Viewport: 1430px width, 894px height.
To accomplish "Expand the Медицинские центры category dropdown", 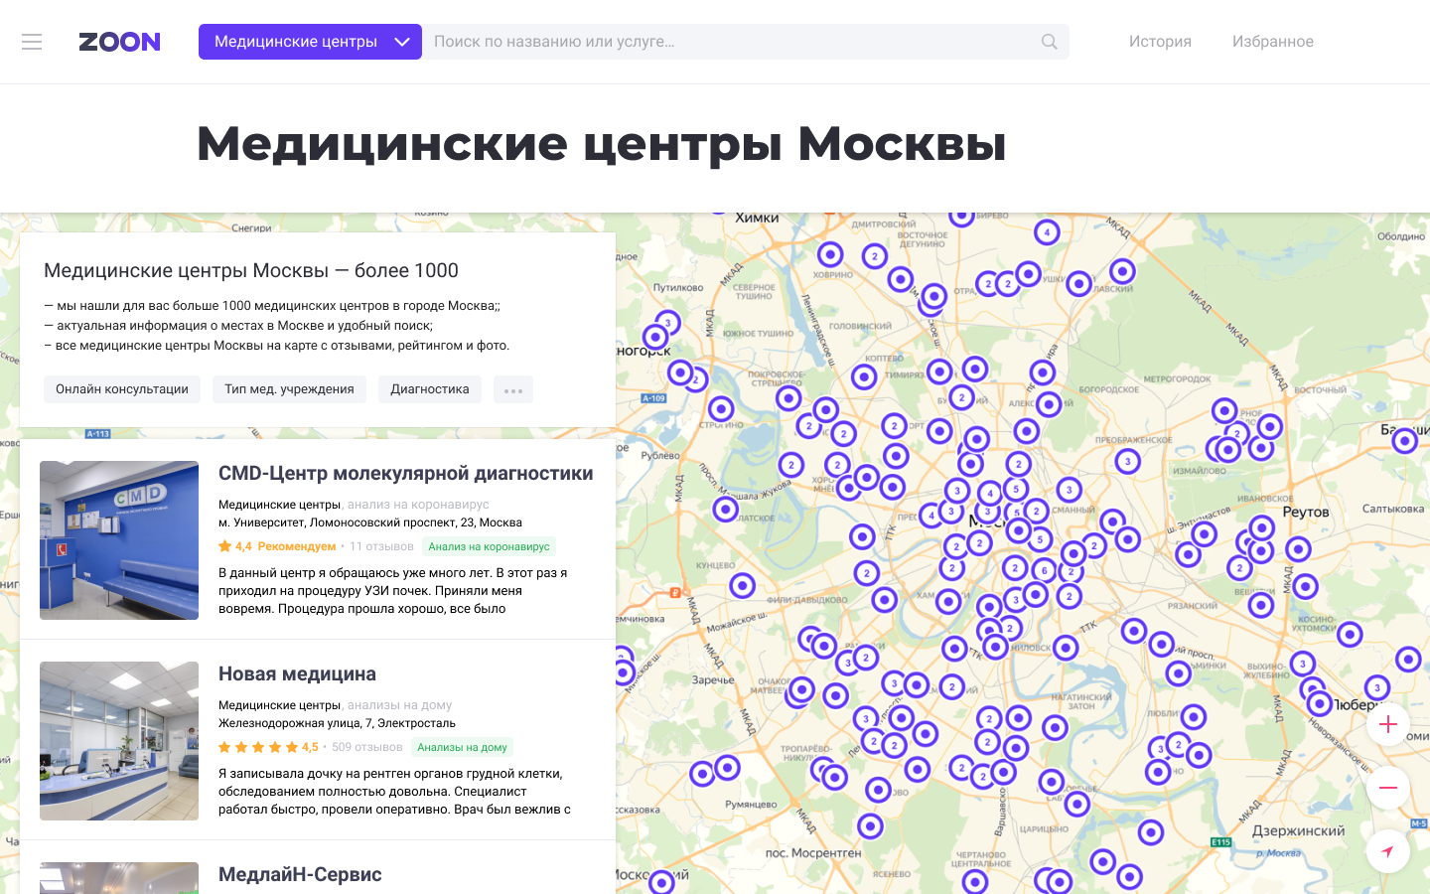I will click(310, 42).
